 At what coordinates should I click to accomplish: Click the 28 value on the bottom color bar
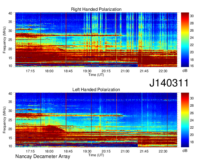(x=192, y=106)
